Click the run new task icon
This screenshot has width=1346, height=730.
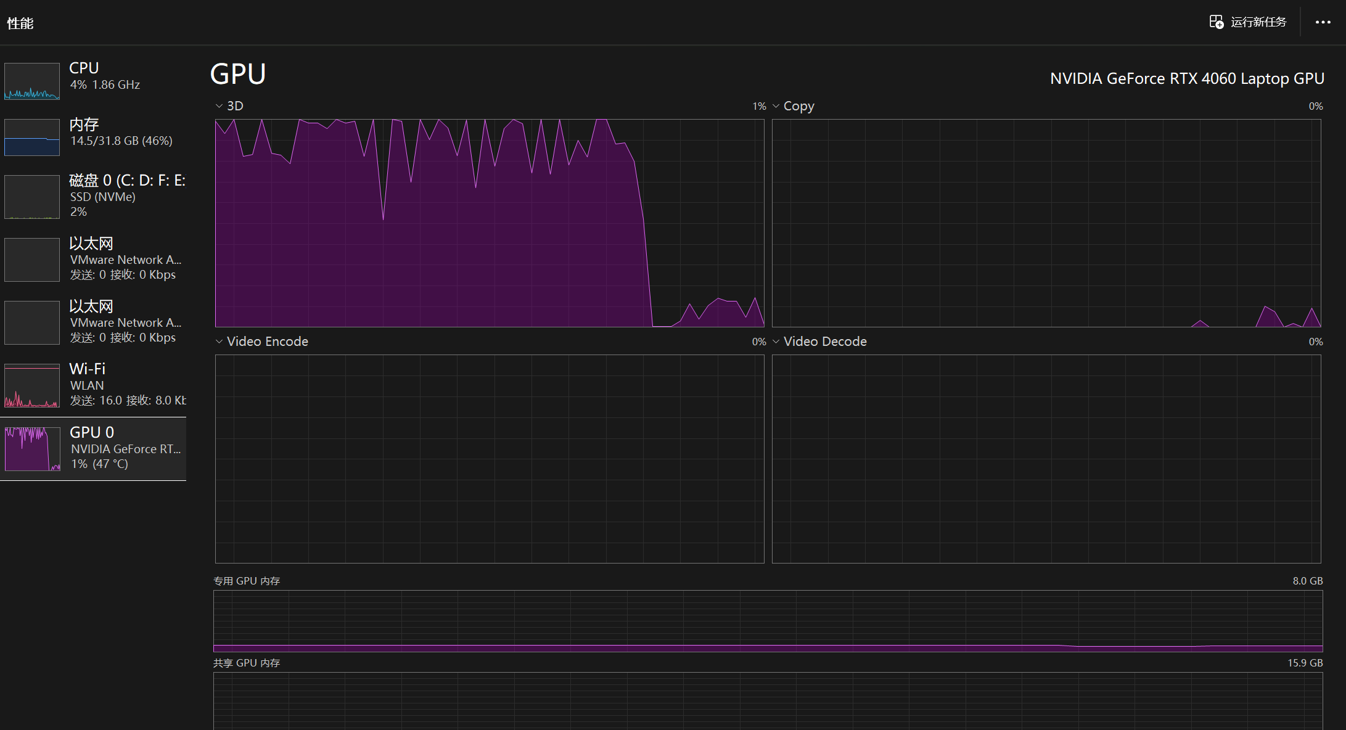point(1216,22)
